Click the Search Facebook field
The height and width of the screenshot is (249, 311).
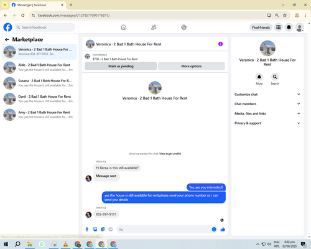(x=45, y=27)
